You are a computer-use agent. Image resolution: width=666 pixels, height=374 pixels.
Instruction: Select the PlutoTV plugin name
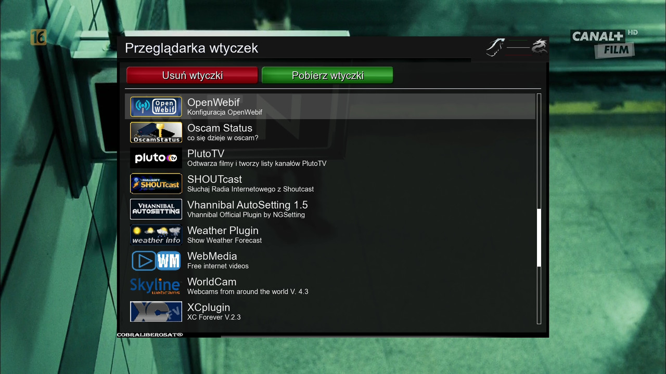(x=206, y=154)
